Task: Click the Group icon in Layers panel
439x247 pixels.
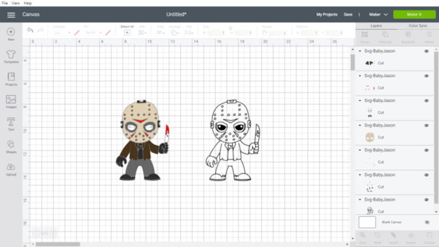Action: (364, 35)
